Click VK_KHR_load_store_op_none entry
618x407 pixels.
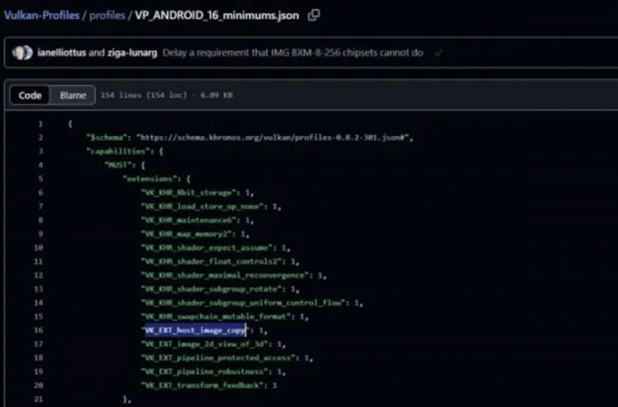(x=204, y=207)
